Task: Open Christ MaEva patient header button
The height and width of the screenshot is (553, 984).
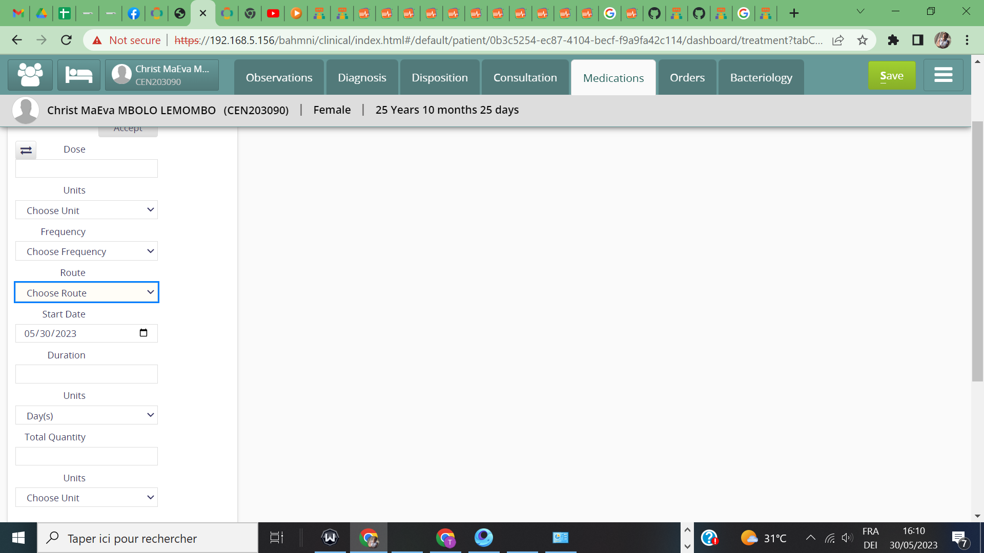Action: tap(162, 75)
